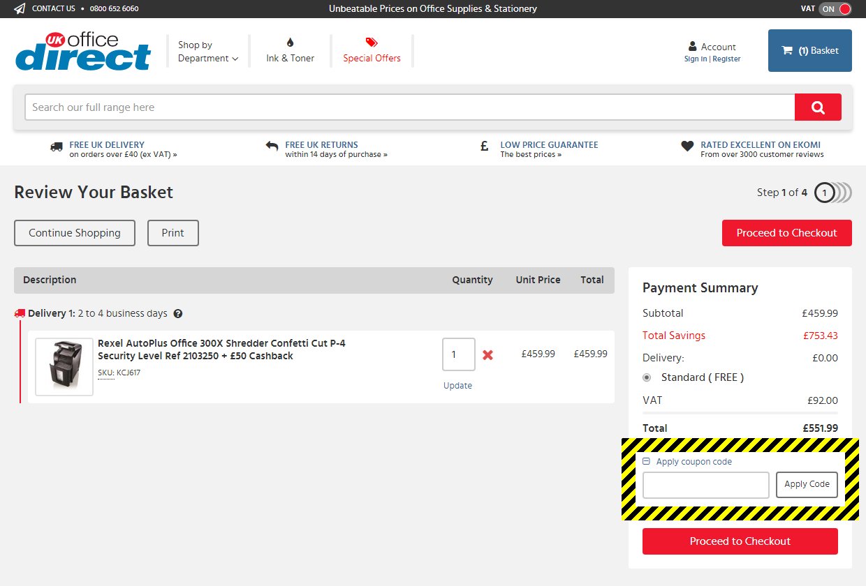866x586 pixels.
Task: Collapse the Apply coupon code expander
Action: tap(647, 462)
